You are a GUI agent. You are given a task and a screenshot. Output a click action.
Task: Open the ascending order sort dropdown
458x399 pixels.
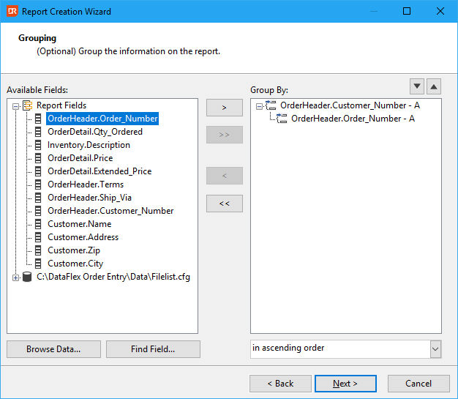[435, 349]
